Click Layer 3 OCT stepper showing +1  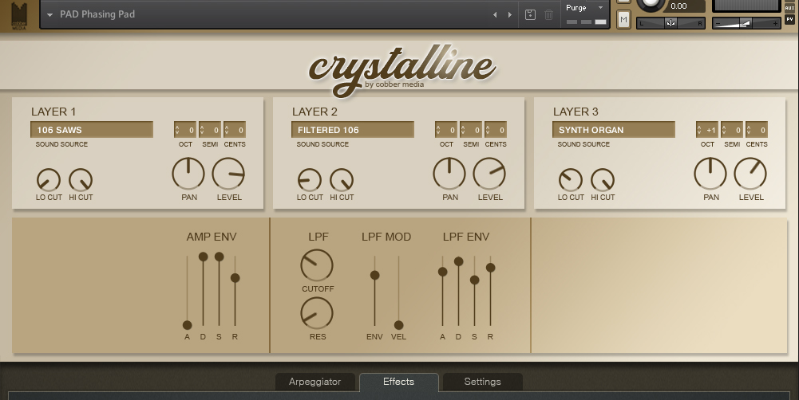pyautogui.click(x=706, y=130)
